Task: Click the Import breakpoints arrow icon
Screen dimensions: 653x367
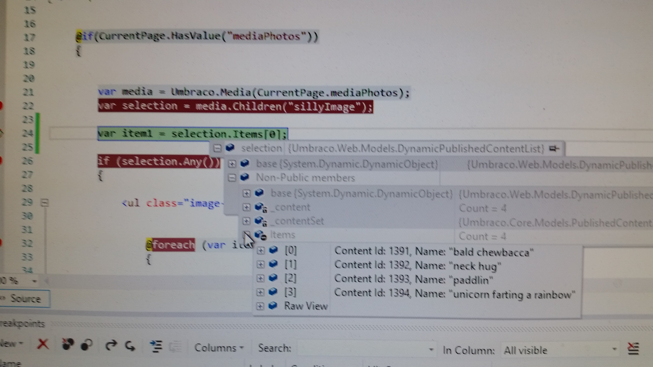Action: click(x=130, y=345)
